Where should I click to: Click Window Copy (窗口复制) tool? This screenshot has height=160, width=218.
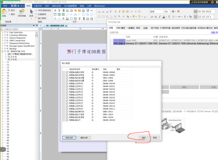40,18
